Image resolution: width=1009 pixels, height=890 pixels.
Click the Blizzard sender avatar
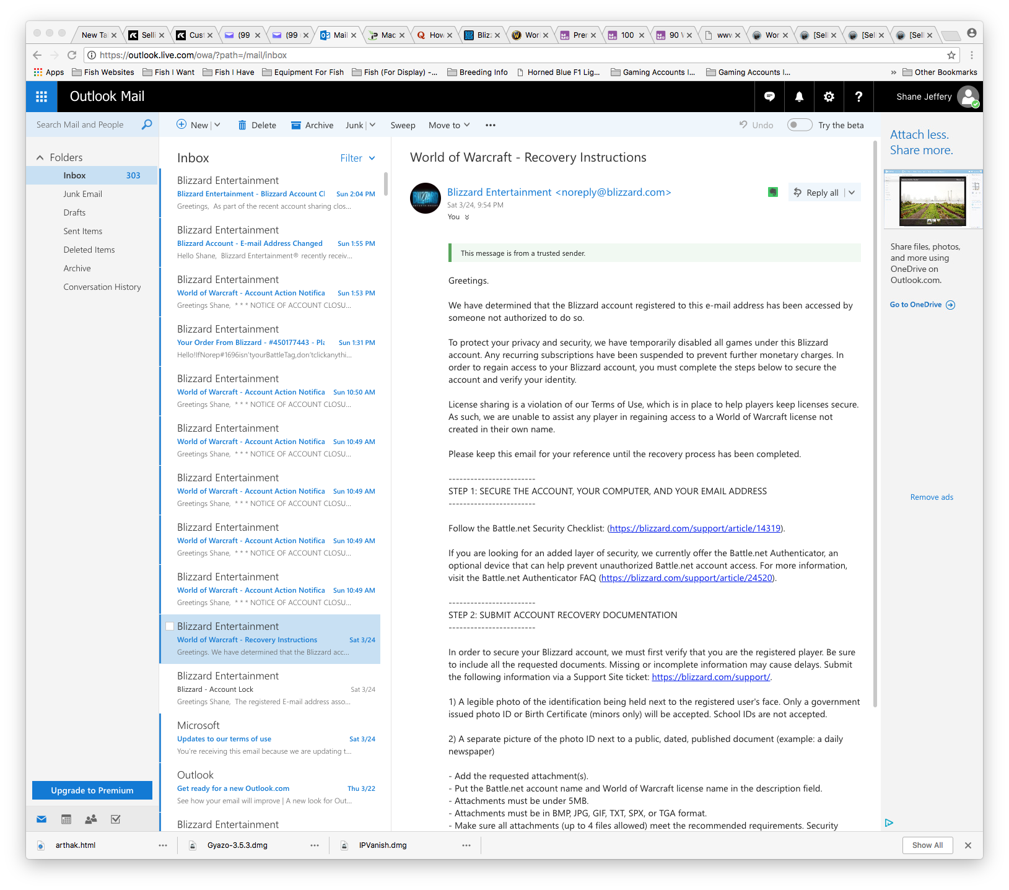(x=426, y=198)
